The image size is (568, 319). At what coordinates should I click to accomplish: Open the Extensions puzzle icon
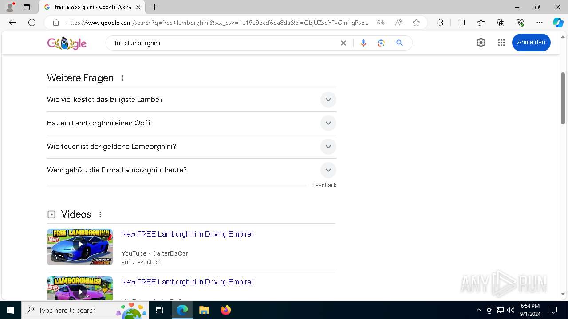pyautogui.click(x=440, y=23)
